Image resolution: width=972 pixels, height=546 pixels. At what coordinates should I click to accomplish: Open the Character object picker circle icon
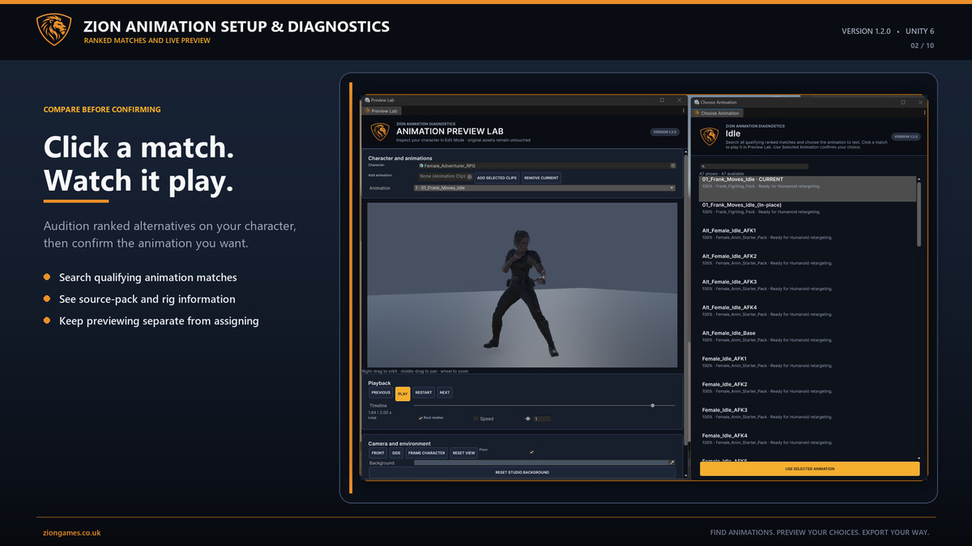click(672, 165)
